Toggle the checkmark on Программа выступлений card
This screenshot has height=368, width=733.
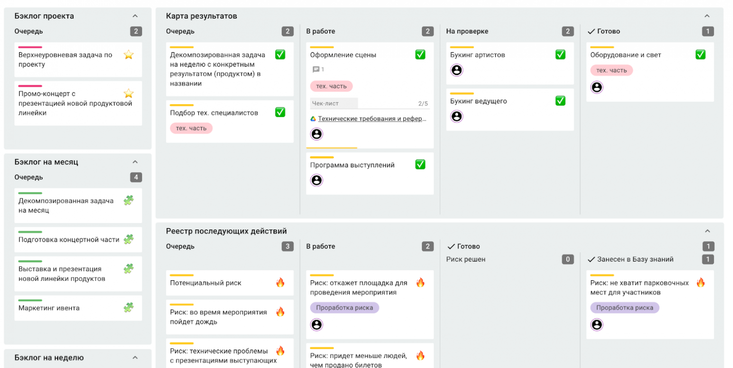pyautogui.click(x=421, y=164)
